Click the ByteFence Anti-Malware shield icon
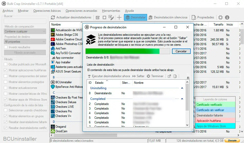244x143 pixels. (x=53, y=87)
